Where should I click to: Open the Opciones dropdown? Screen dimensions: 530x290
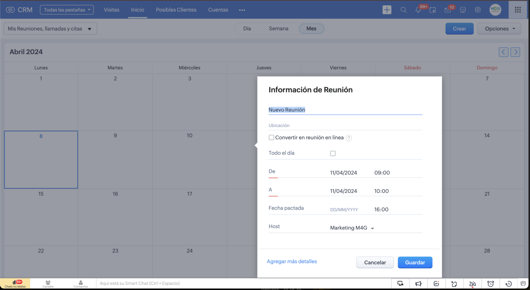[499, 28]
